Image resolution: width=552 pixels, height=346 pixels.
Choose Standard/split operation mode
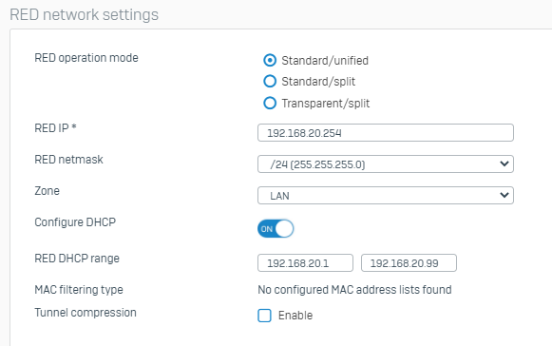point(270,82)
